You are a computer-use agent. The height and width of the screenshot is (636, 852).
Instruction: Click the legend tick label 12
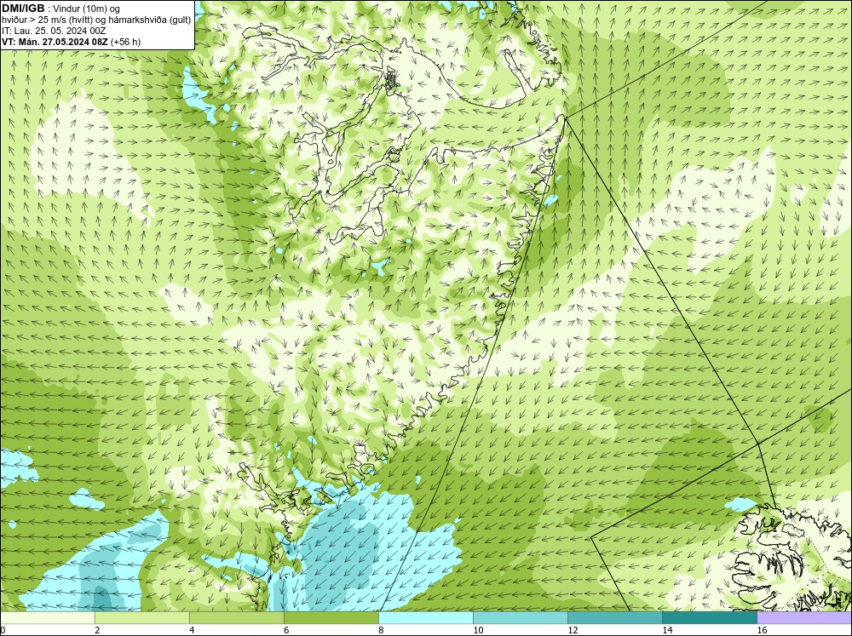pyautogui.click(x=573, y=630)
